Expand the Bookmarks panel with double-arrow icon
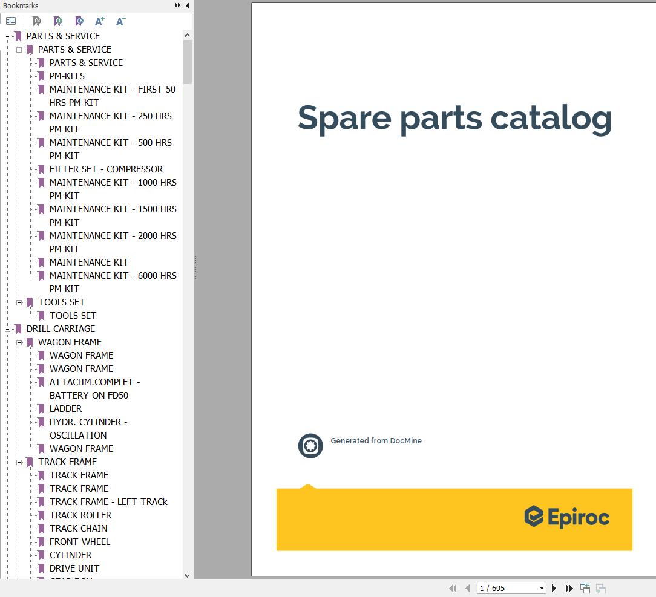This screenshot has width=656, height=597. (178, 5)
